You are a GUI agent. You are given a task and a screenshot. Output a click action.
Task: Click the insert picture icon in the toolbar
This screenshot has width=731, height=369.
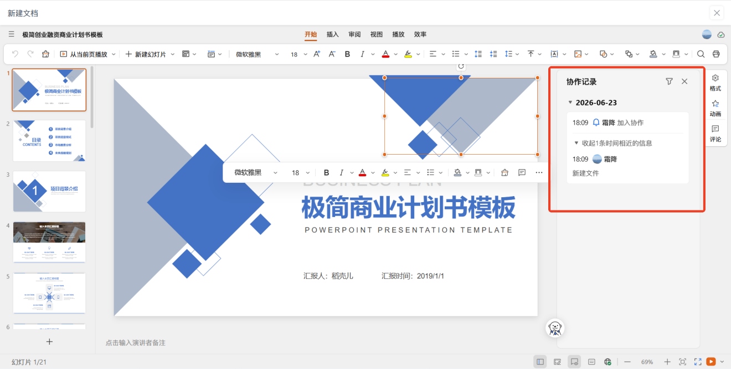[578, 54]
